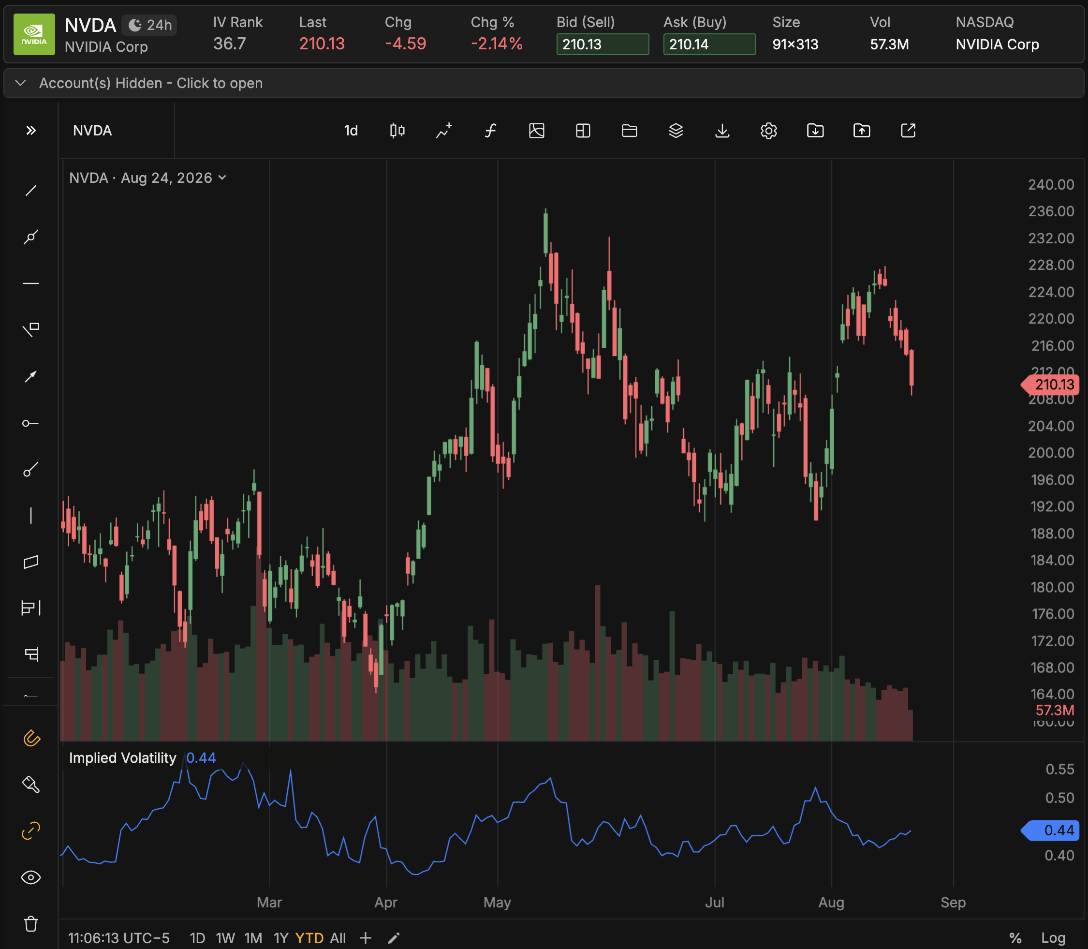
Task: Toggle the magnet snap mode
Action: [x=31, y=738]
